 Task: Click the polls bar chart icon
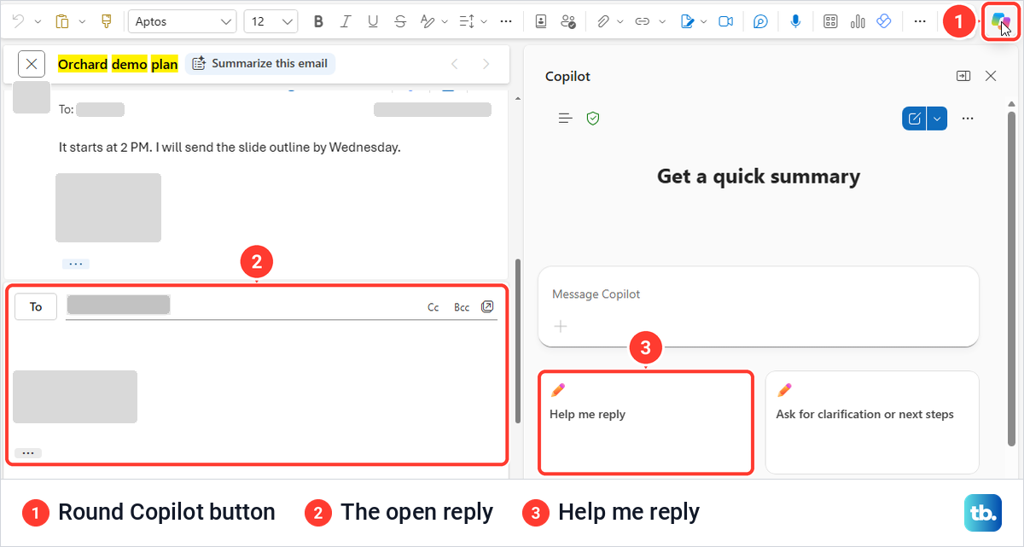point(858,21)
